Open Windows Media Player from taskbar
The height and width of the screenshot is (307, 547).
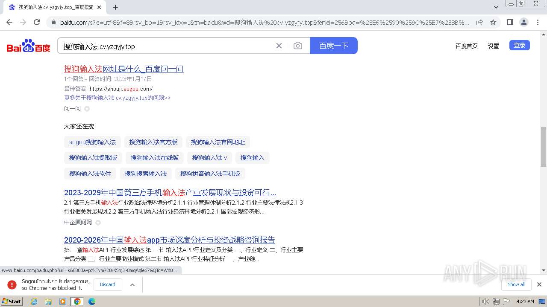click(x=63, y=301)
